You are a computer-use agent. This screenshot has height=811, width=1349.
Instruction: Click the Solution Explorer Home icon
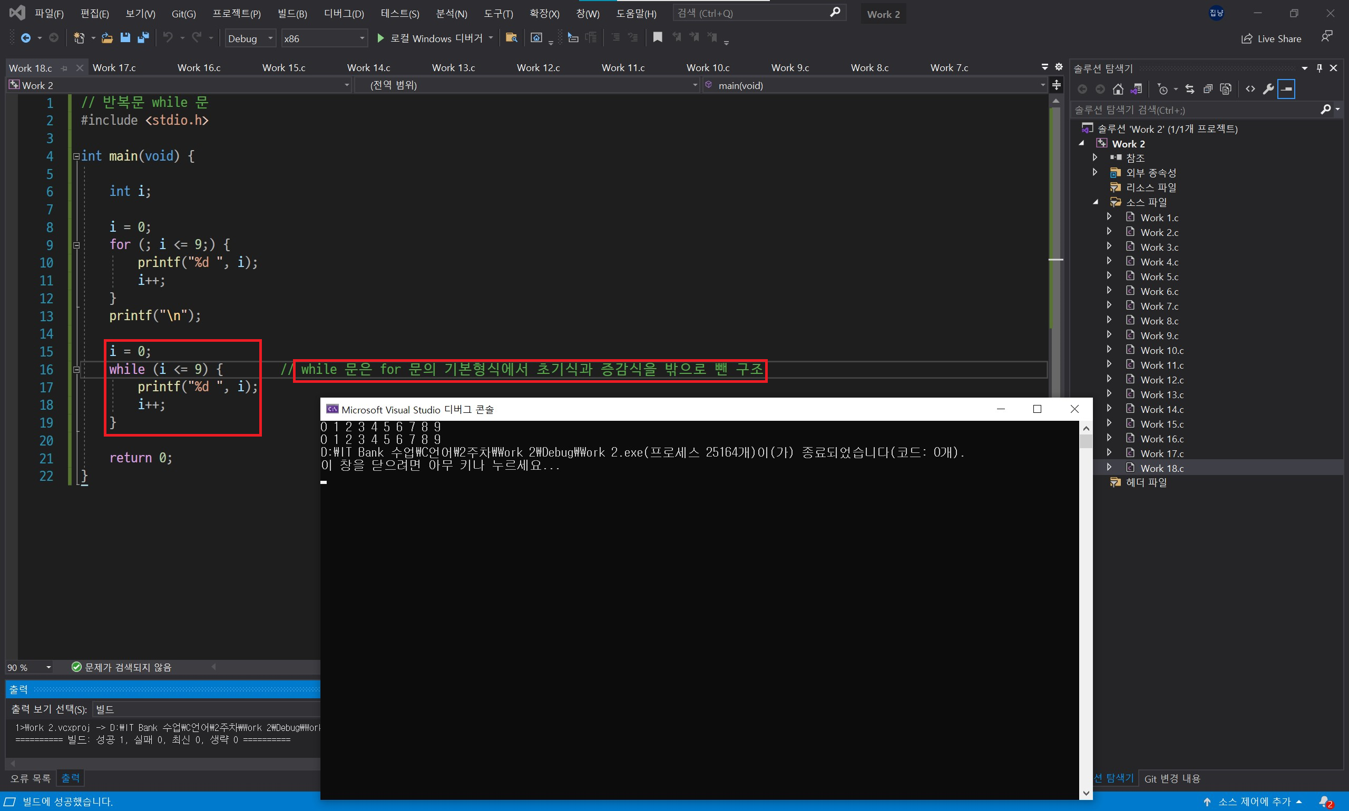pos(1118,89)
